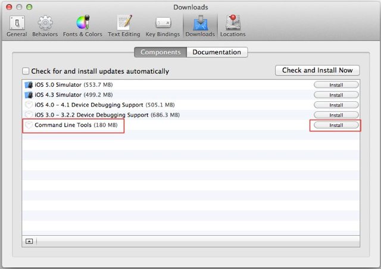
Task: Open the Locations preferences pane
Action: 232,26
